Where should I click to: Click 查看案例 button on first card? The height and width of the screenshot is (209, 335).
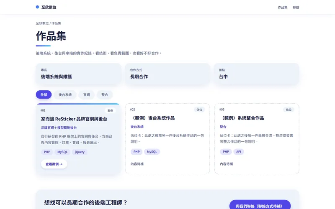click(x=54, y=164)
